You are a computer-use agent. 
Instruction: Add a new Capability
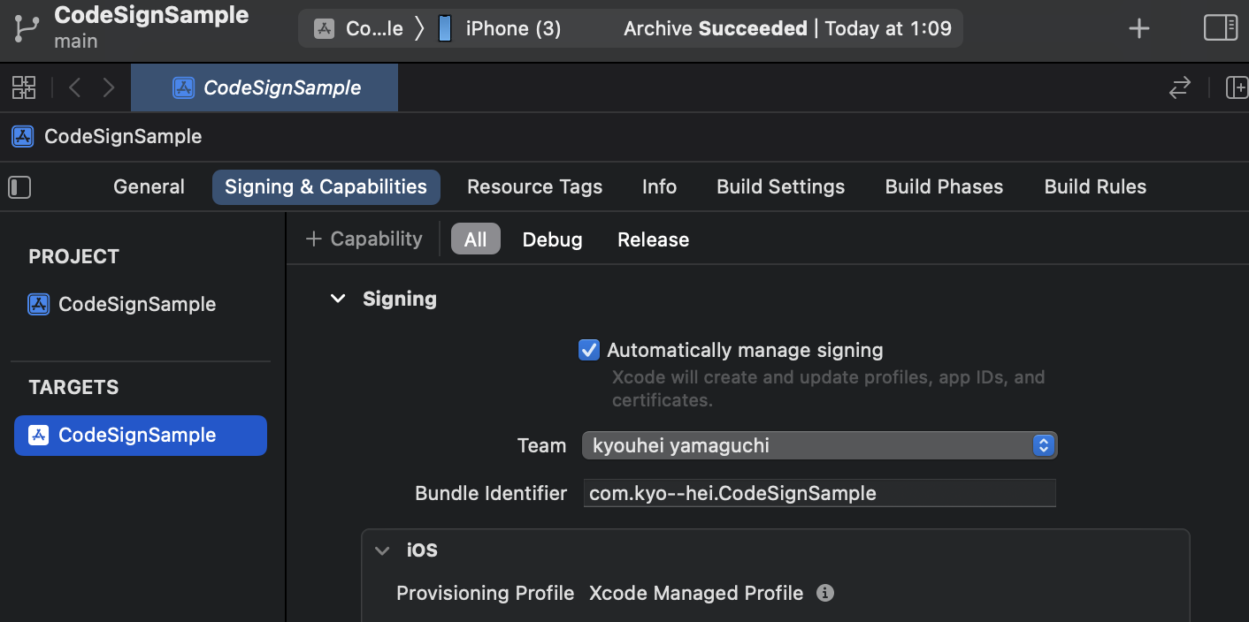364,239
